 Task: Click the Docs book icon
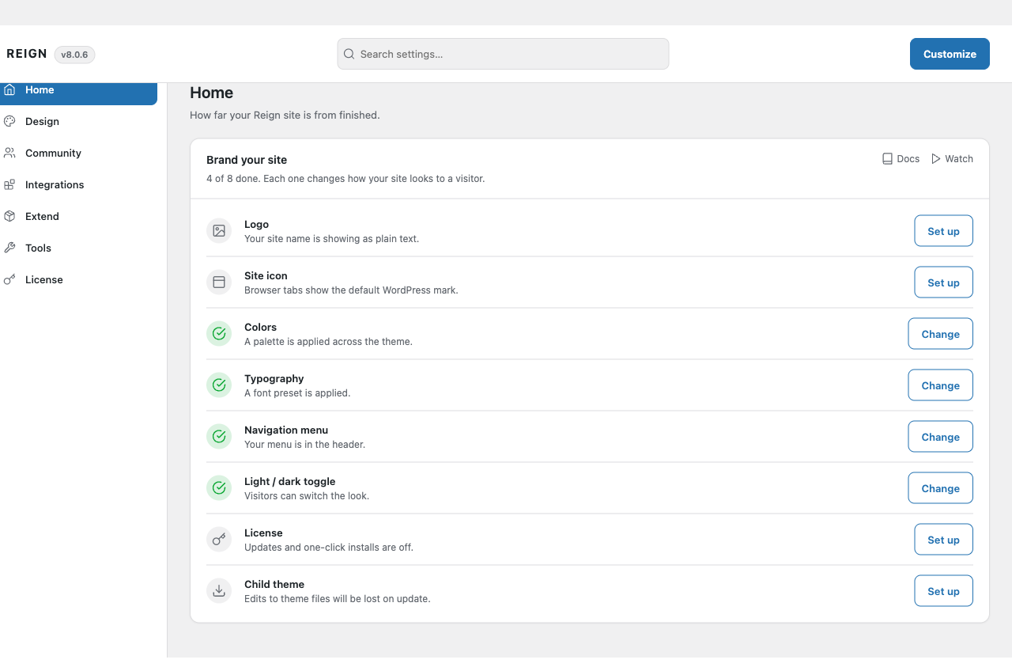pyautogui.click(x=887, y=158)
